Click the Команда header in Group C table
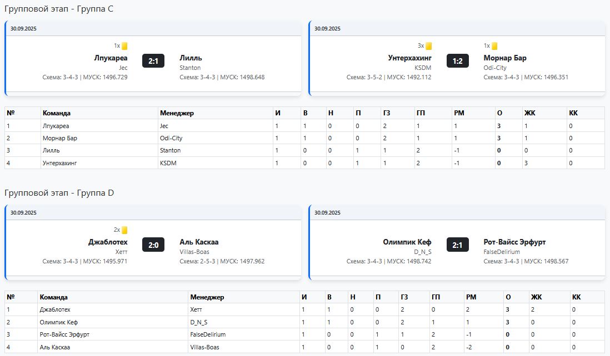 [57, 113]
